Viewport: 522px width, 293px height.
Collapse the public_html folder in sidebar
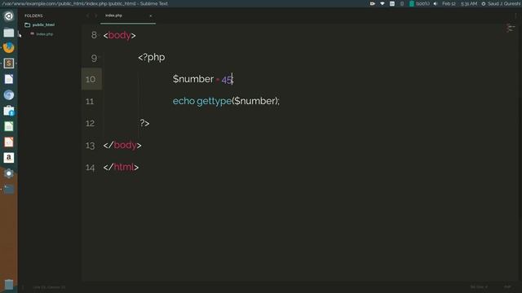tap(40, 24)
